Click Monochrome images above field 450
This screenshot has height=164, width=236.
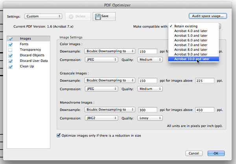point(205,110)
